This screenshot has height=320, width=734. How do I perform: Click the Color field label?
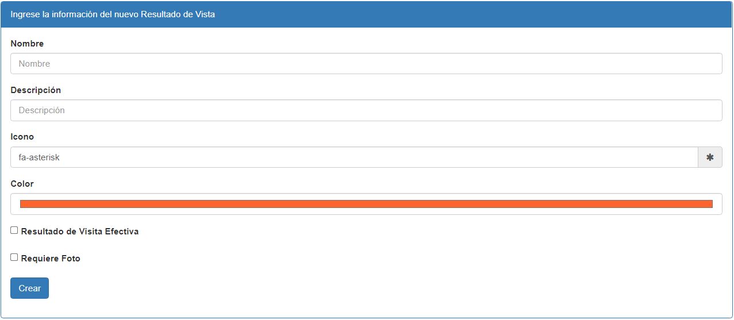[x=22, y=184]
